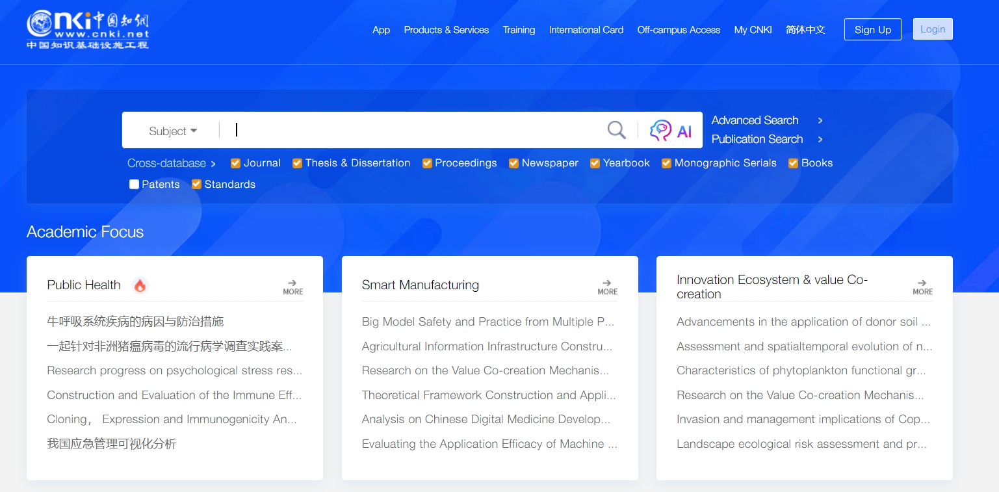Viewport: 999px width, 492px height.
Task: Toggle the Thesis & Dissertation checkbox
Action: click(297, 163)
